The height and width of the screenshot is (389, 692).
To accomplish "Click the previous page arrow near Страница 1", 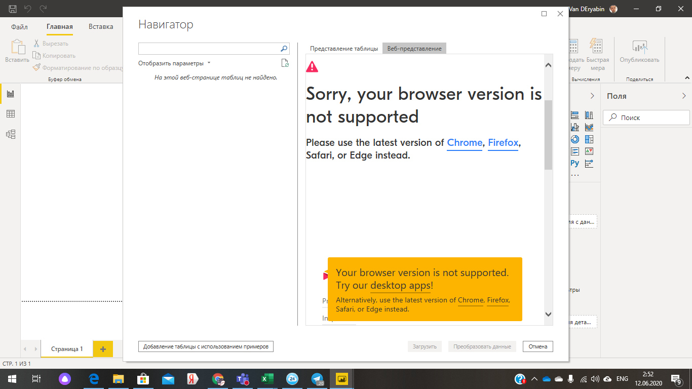I will (26, 349).
